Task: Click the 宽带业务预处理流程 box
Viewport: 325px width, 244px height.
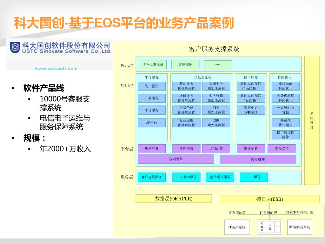Action: pos(216,86)
